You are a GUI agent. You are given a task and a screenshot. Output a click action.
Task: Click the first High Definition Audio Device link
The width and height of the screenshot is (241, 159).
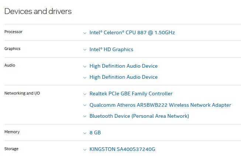click(124, 66)
